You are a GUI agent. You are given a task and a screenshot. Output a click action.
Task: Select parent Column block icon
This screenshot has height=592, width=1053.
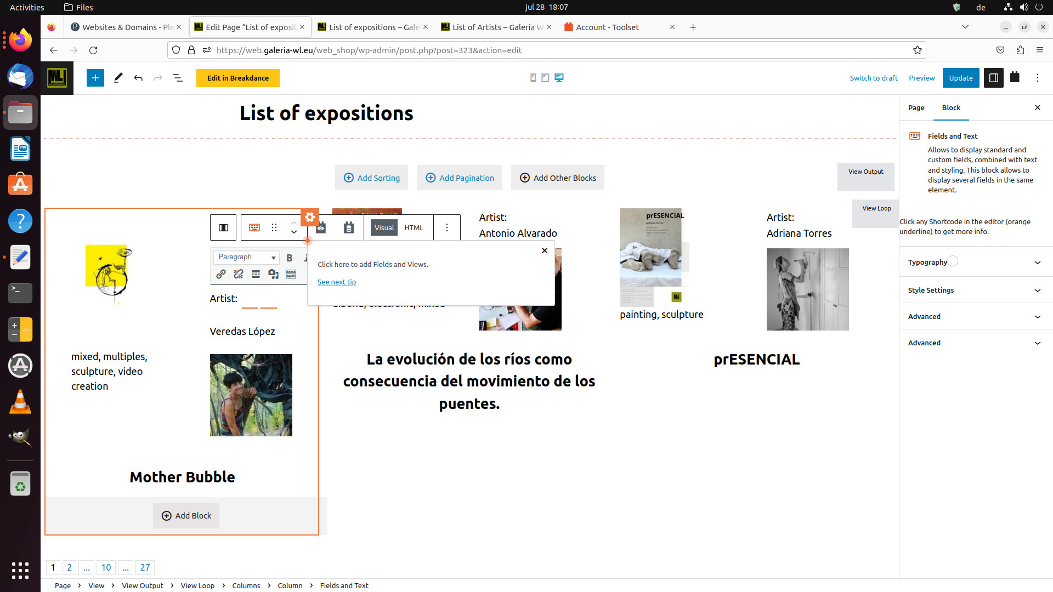[x=223, y=227]
